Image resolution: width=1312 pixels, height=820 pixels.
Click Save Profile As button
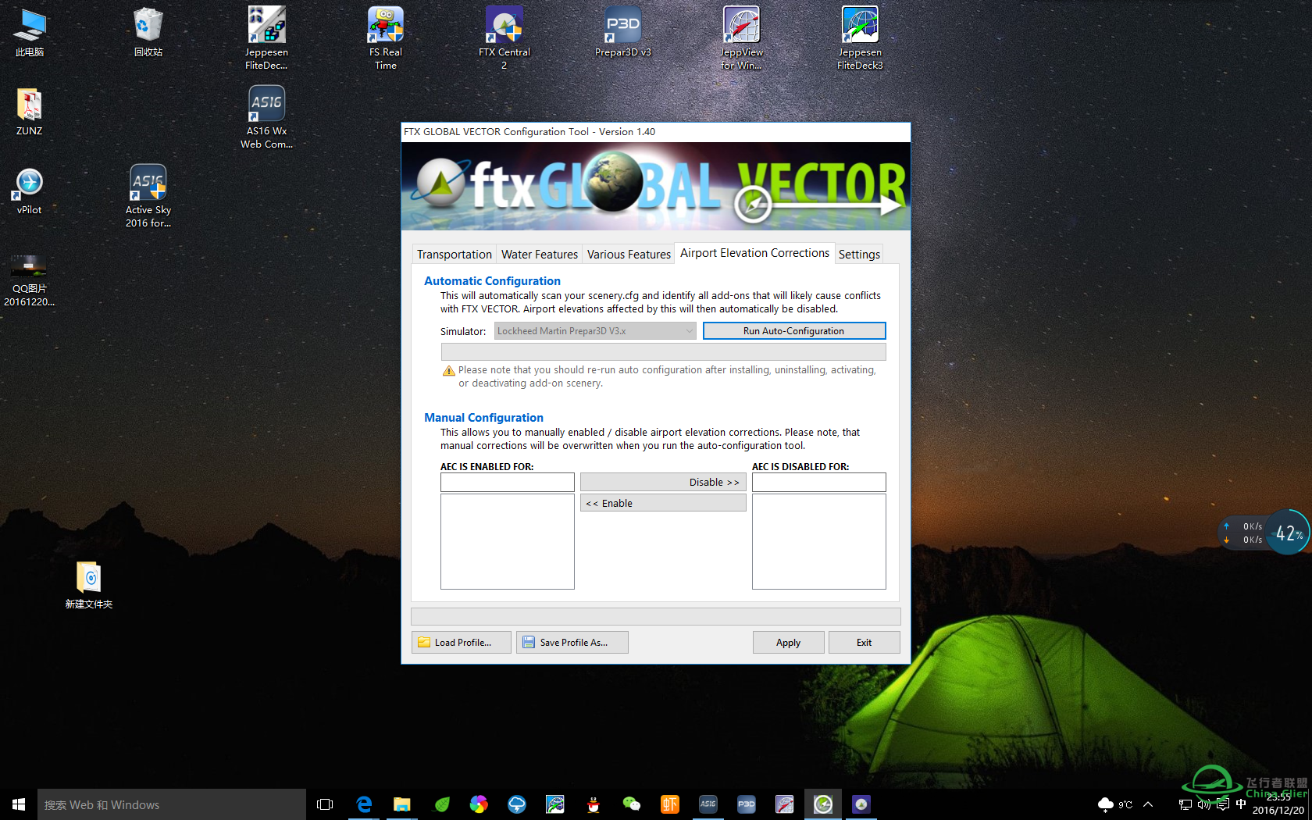tap(572, 643)
